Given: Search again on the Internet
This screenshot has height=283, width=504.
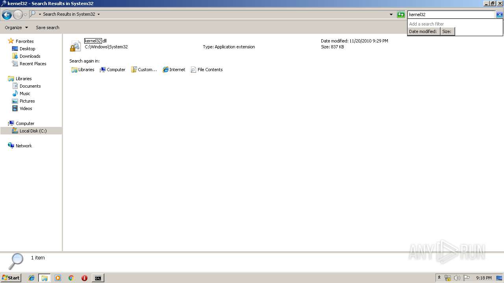Looking at the screenshot, I should tap(174, 70).
